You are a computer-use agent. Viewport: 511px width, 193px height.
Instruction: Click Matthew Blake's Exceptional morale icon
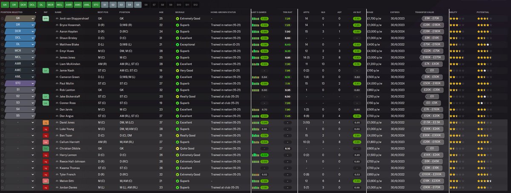click(x=178, y=45)
